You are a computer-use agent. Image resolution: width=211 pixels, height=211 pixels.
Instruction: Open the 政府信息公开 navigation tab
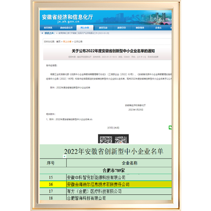point(66,28)
